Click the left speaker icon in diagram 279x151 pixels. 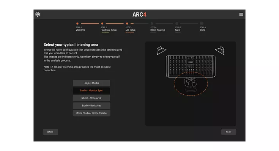[x=161, y=50]
